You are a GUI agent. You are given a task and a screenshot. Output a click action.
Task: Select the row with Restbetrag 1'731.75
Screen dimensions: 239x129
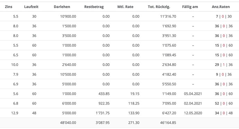119,113
